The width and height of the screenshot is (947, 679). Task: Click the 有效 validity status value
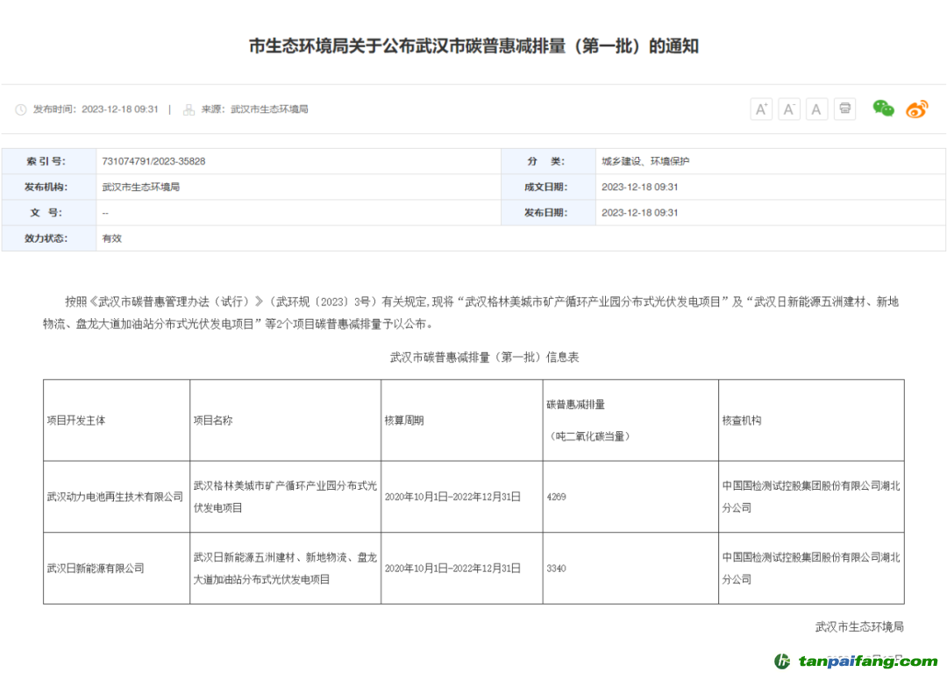pos(111,238)
